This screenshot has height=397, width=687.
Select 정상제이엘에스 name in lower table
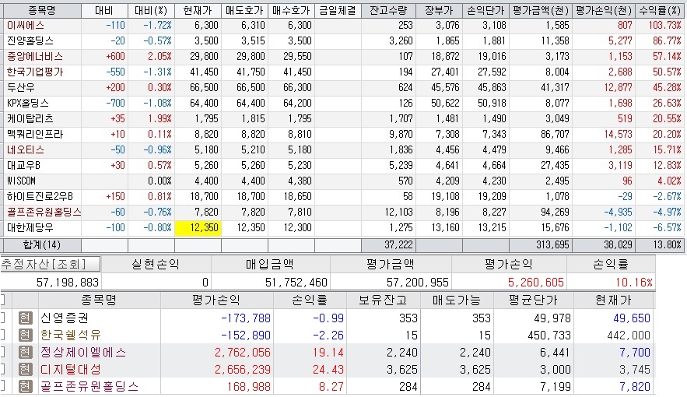tap(83, 353)
